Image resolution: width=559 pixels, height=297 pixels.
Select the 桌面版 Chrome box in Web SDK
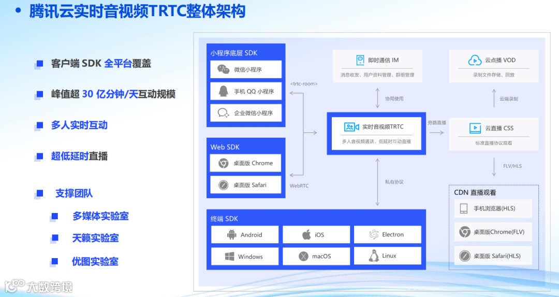(246, 163)
